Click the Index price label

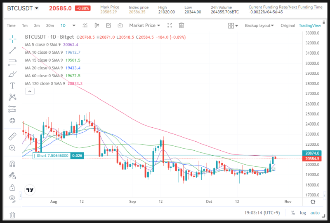[x=139, y=7]
